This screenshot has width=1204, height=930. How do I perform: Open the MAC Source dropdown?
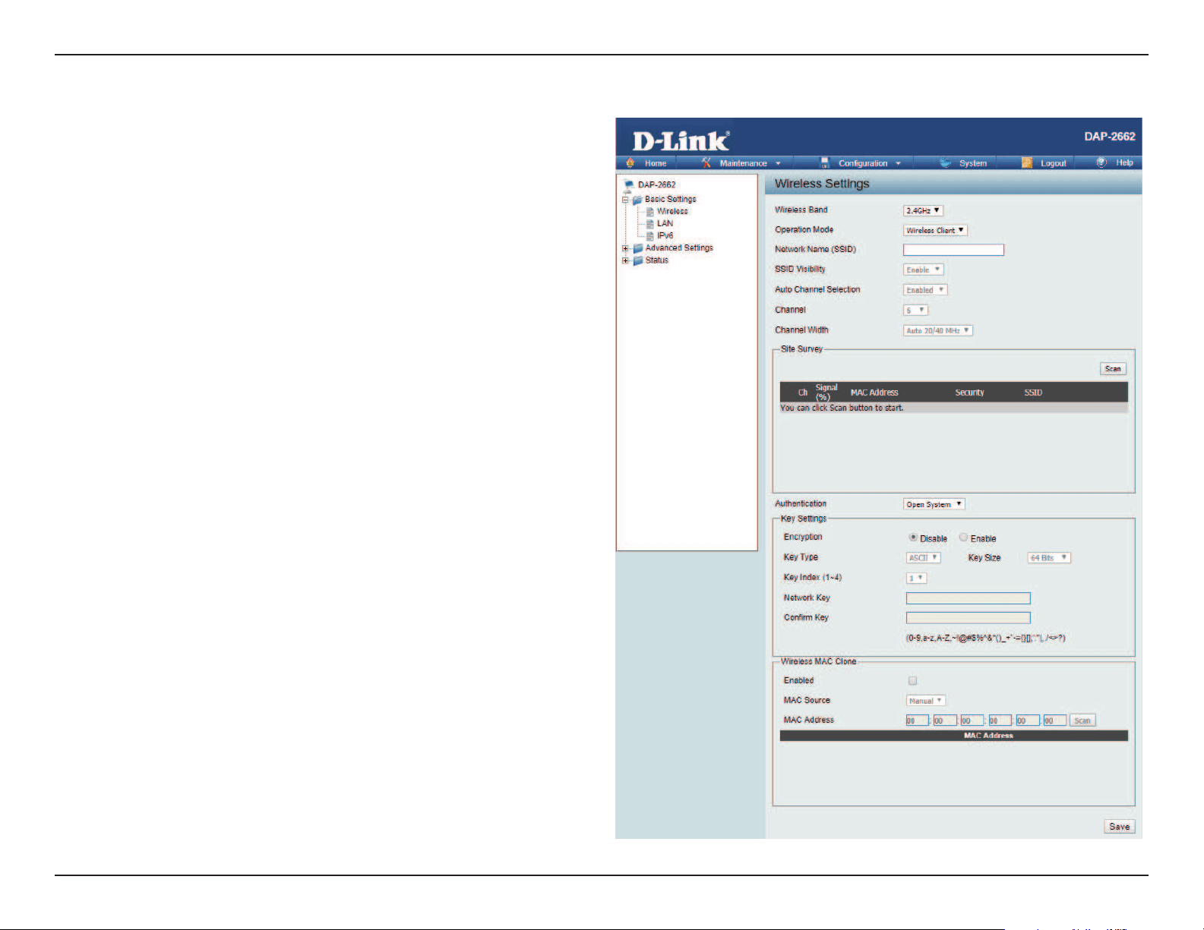click(x=926, y=701)
